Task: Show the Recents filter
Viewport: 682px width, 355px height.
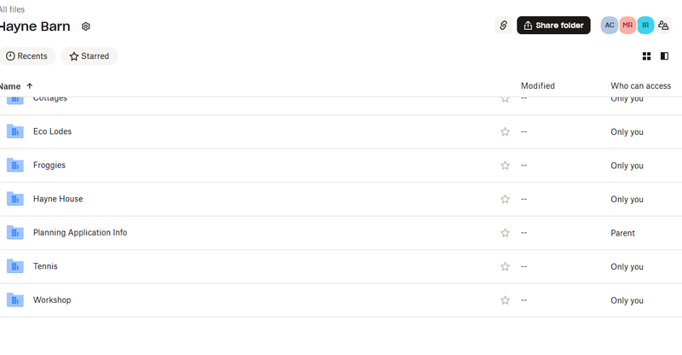Action: (26, 56)
